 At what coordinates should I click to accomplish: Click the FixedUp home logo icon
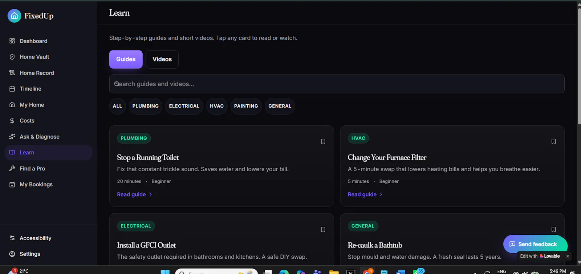[x=14, y=16]
